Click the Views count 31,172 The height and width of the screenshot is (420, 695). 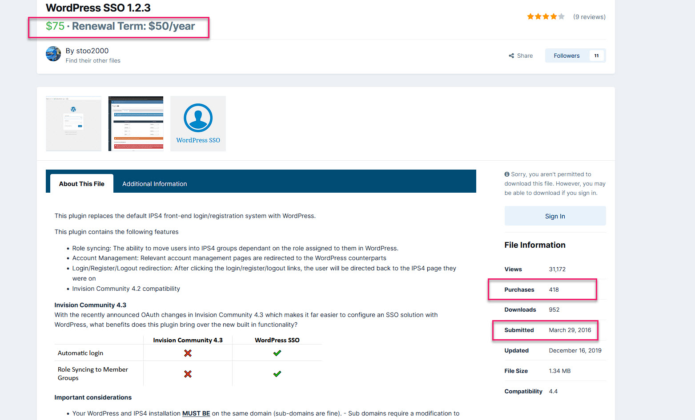point(557,269)
